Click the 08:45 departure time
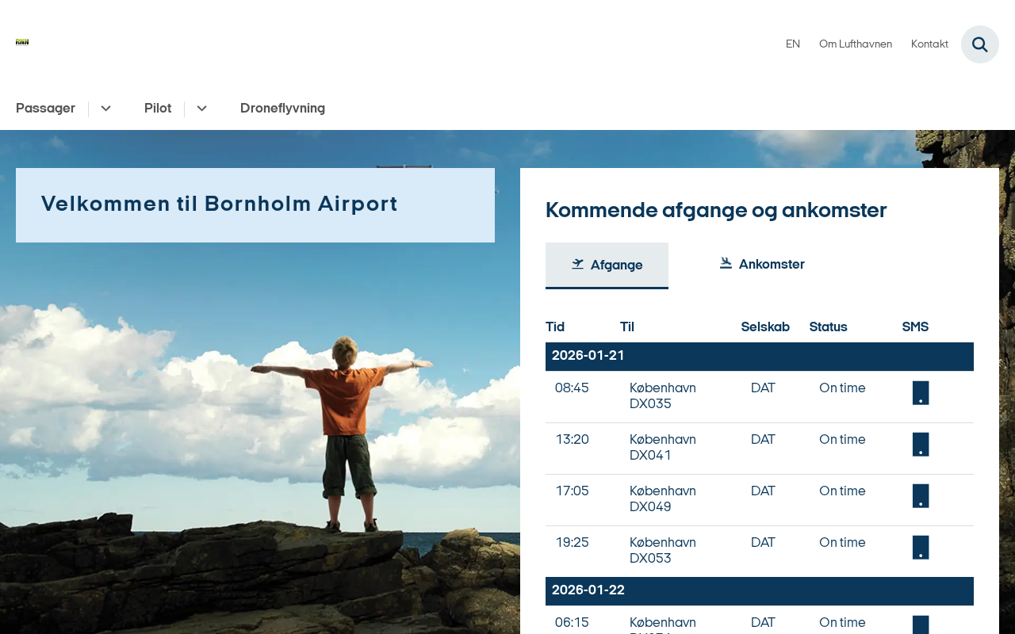This screenshot has height=634, width=1015. pos(572,388)
